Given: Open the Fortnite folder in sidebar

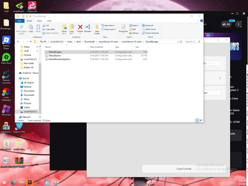Looking at the screenshot, I should pos(27,55).
